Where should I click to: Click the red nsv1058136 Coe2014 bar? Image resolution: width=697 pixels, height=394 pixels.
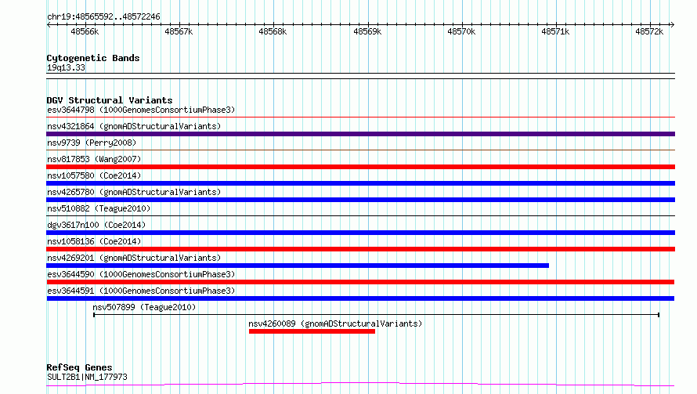pyautogui.click(x=360, y=249)
